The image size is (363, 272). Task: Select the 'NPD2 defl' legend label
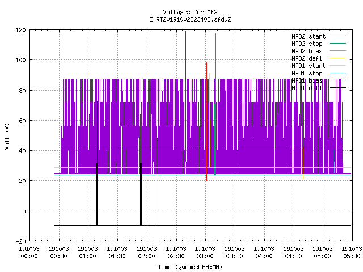coord(307,58)
